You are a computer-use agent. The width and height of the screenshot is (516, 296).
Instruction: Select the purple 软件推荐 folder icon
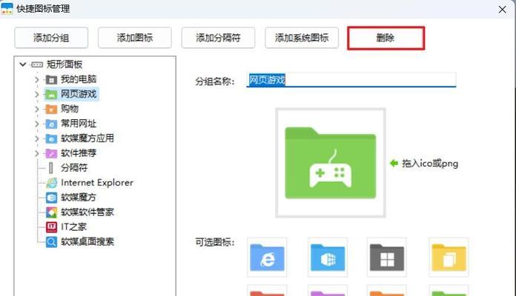click(x=51, y=153)
